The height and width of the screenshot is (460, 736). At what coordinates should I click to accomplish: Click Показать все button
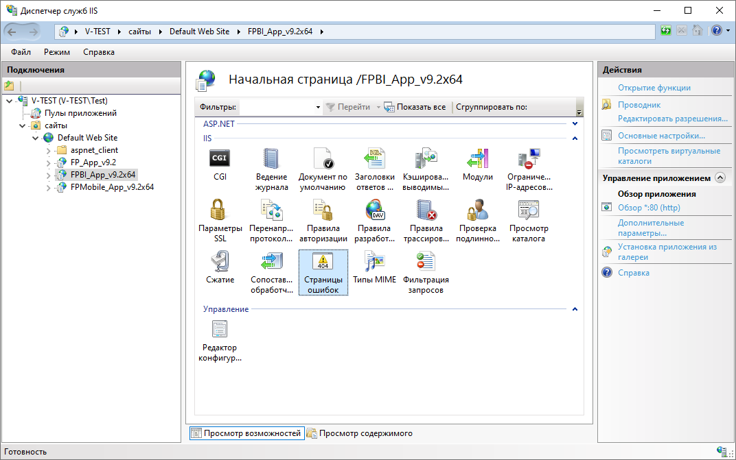415,108
